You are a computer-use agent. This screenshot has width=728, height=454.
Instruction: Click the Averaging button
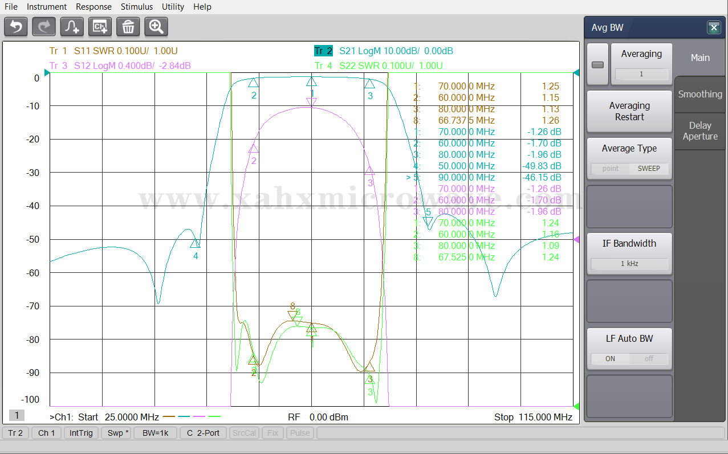[641, 64]
